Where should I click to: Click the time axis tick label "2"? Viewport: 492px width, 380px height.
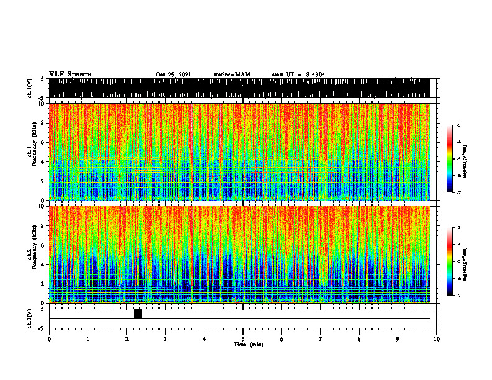coord(127,339)
